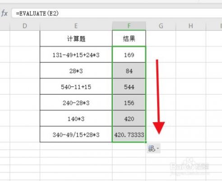Screen dimensions: 222x181
Task: Select column F header
Action: click(129, 26)
